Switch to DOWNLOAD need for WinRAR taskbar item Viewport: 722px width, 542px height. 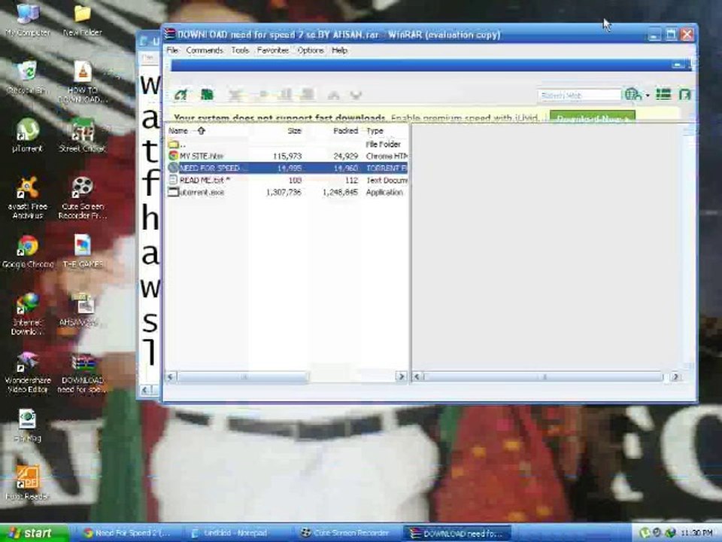tap(457, 533)
